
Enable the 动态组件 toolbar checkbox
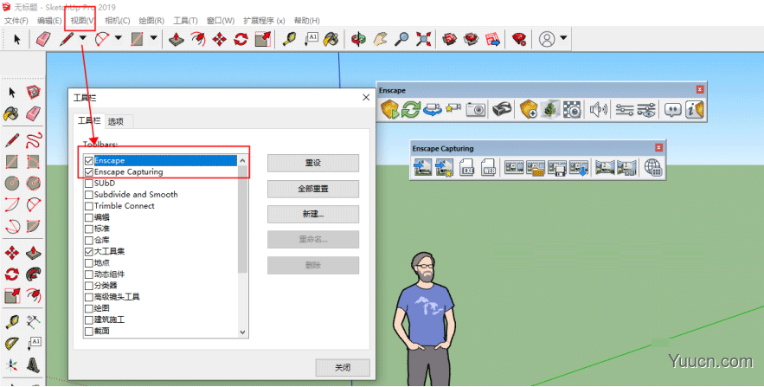(x=88, y=274)
